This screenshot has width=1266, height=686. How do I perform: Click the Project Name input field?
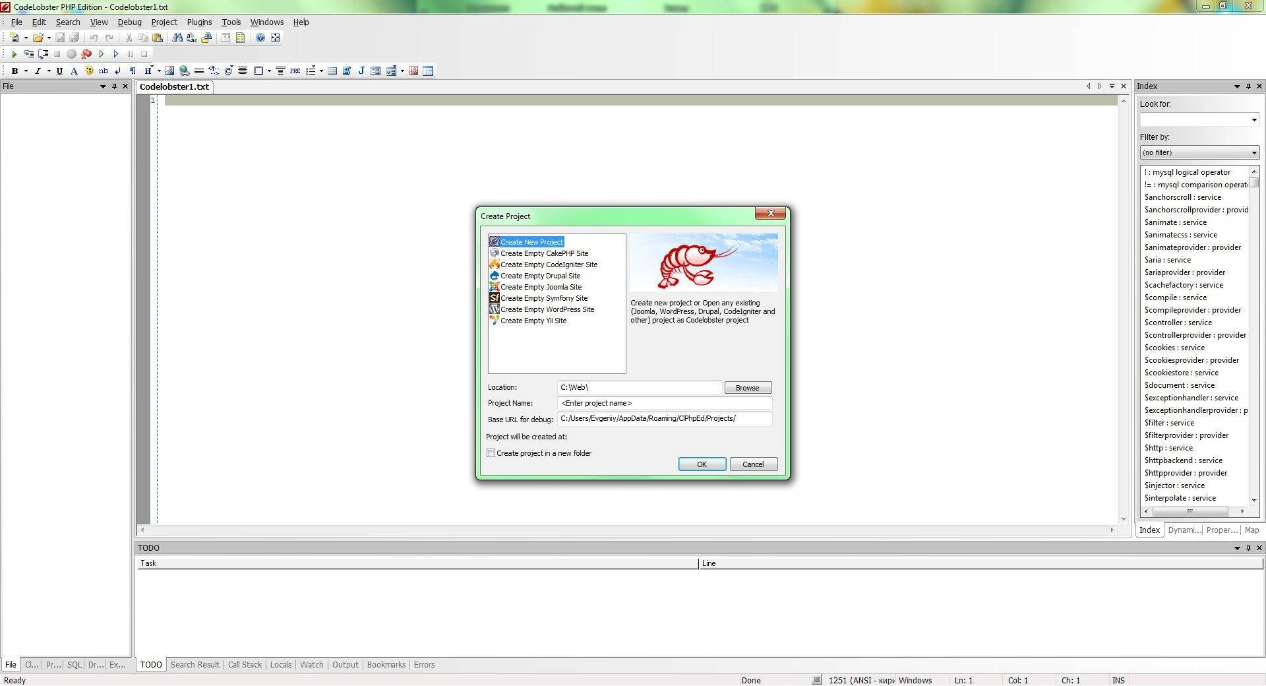pyautogui.click(x=665, y=403)
